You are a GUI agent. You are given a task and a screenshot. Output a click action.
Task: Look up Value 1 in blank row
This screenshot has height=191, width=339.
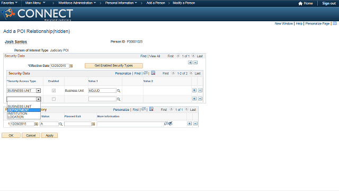tap(119, 99)
